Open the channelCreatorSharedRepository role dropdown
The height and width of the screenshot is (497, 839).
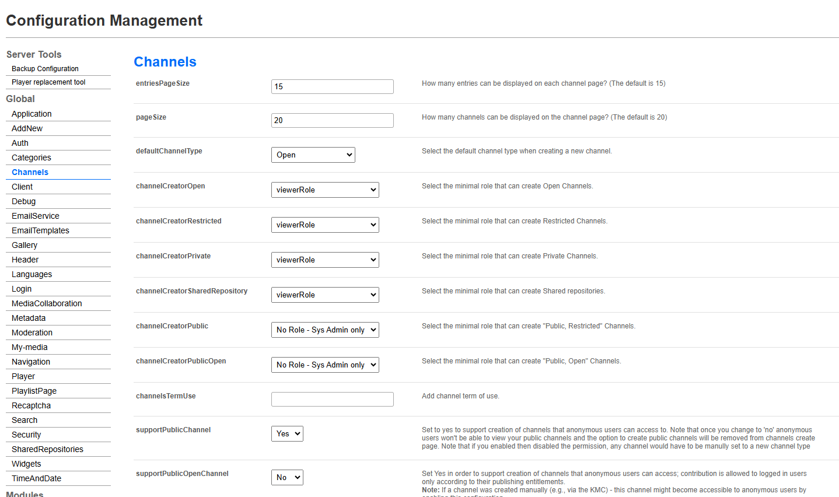click(x=325, y=295)
